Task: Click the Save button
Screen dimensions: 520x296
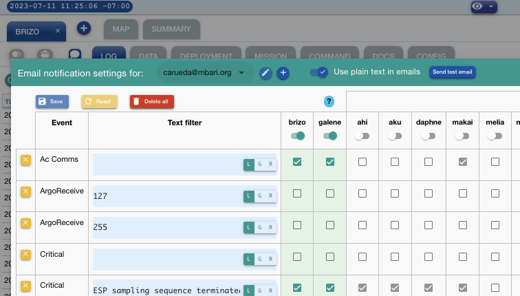Action: (x=52, y=101)
